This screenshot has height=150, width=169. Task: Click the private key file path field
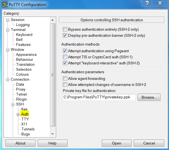(99, 97)
